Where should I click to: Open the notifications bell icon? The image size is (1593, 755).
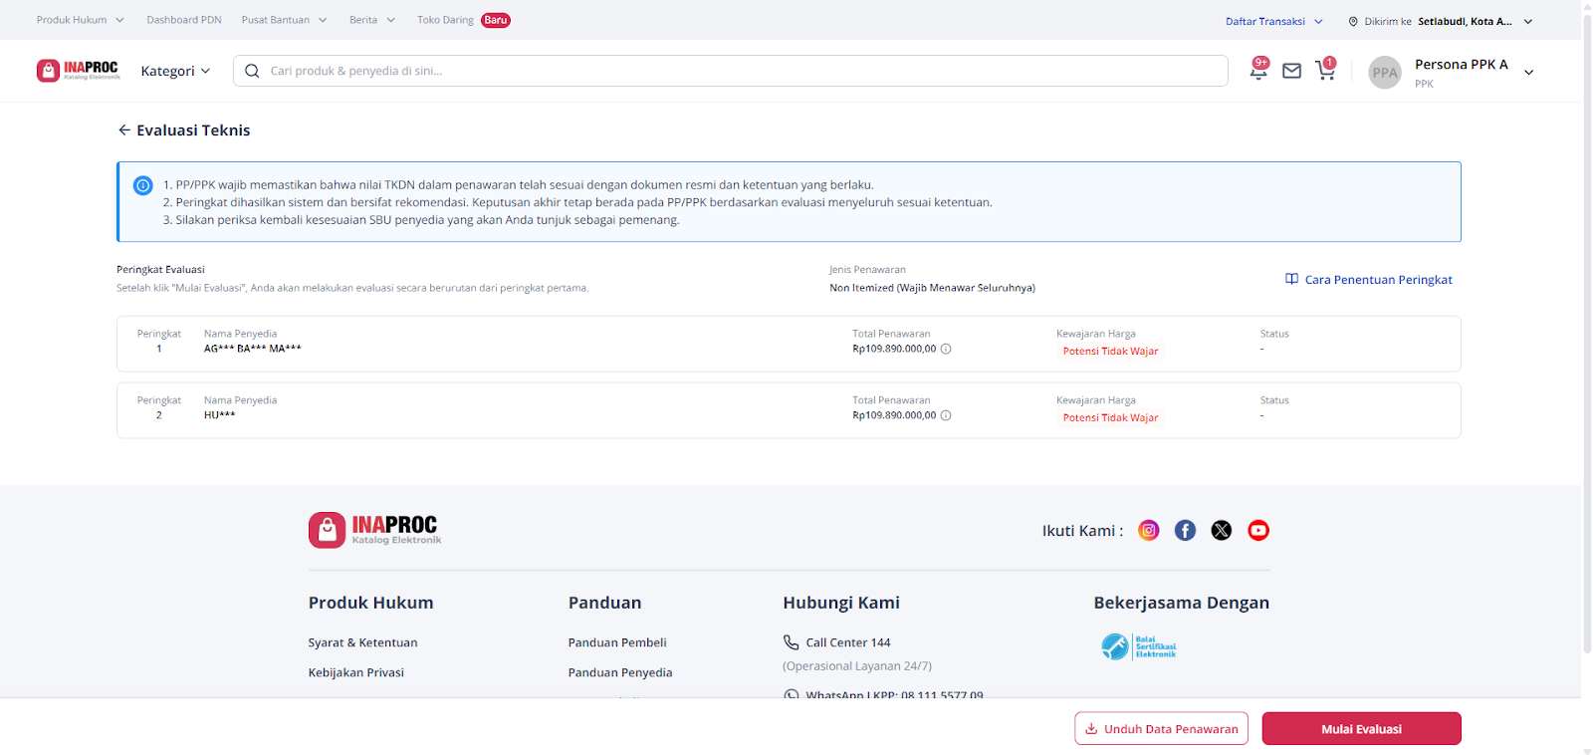(1258, 70)
